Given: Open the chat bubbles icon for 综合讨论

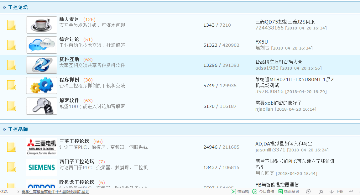Looking at the screenshot, I should click(x=41, y=45).
